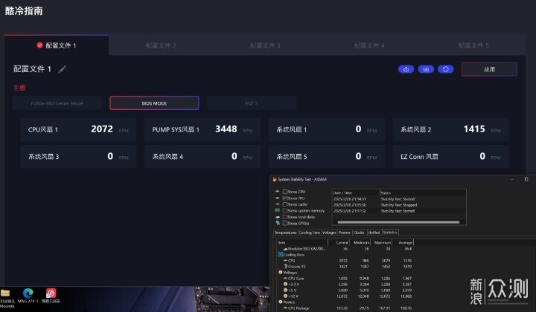Click the 主板 section label
Screen dimensions: 536x312
pos(19,88)
